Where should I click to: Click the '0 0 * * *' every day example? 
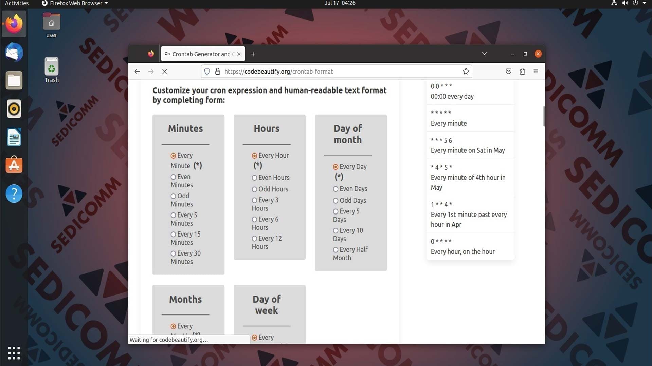(x=470, y=91)
